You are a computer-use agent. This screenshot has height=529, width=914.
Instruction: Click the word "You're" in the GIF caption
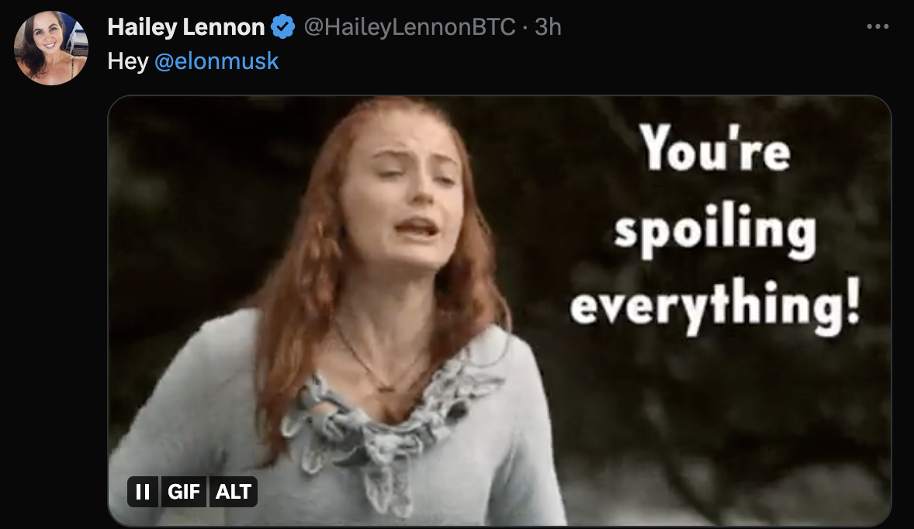click(x=715, y=150)
